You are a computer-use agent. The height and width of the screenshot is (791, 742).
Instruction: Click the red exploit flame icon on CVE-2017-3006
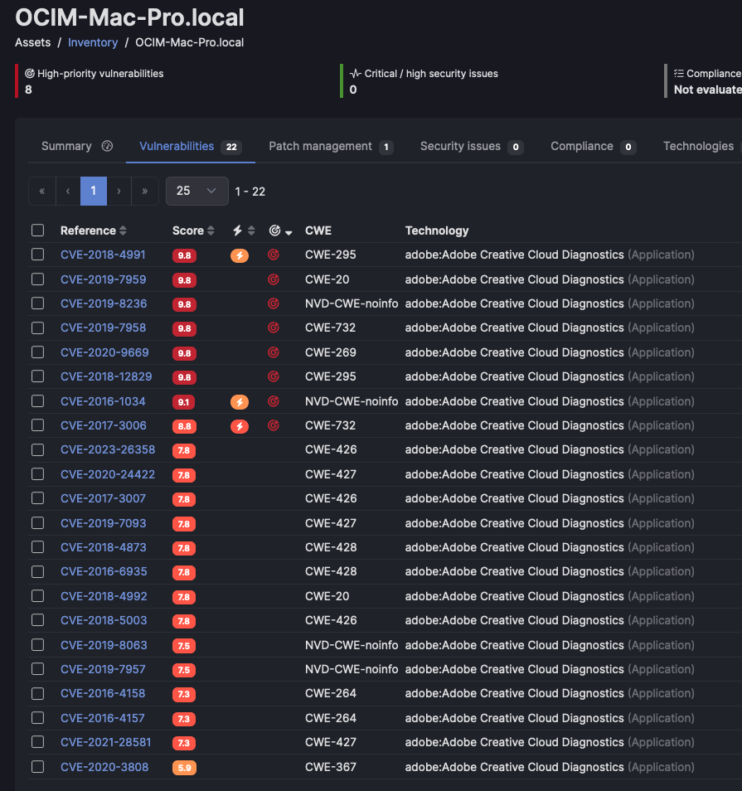coord(240,425)
